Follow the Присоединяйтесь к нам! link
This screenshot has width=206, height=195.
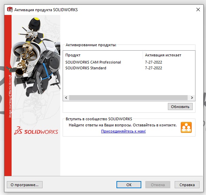123,131
